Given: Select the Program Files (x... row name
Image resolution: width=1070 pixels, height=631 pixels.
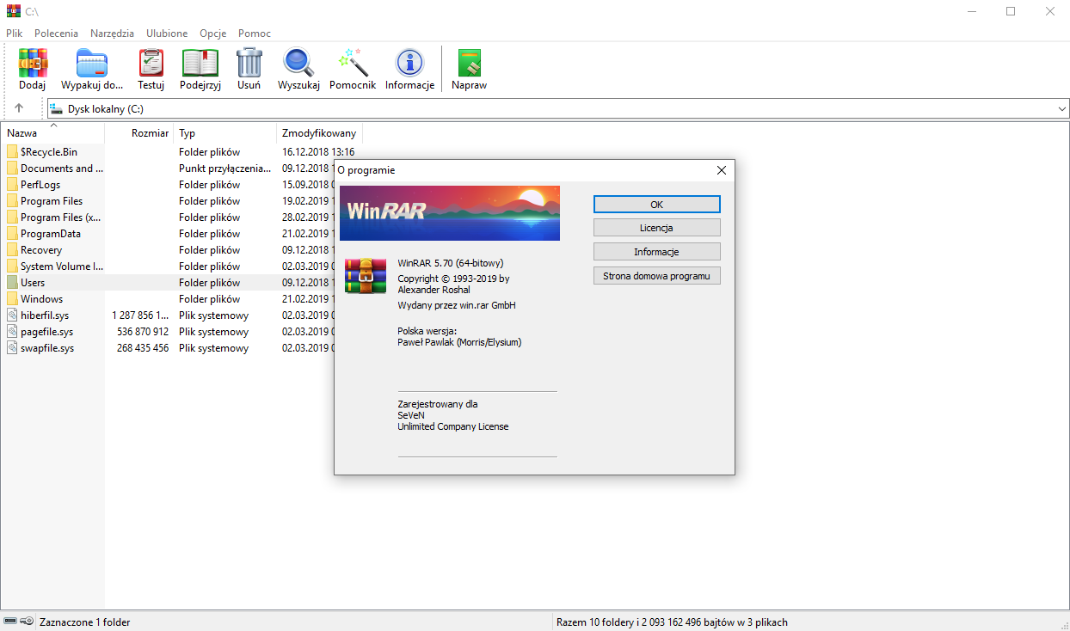Looking at the screenshot, I should (x=61, y=217).
